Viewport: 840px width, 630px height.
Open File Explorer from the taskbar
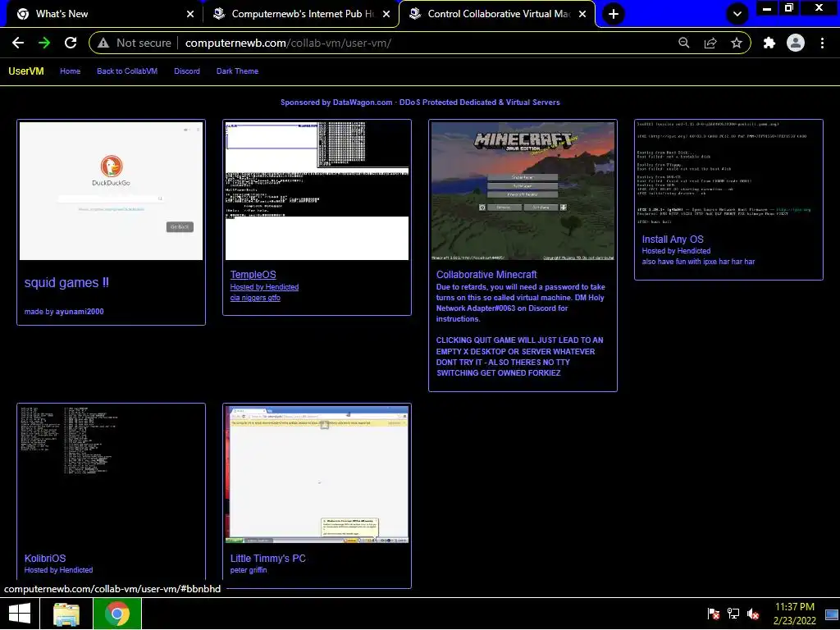point(66,614)
